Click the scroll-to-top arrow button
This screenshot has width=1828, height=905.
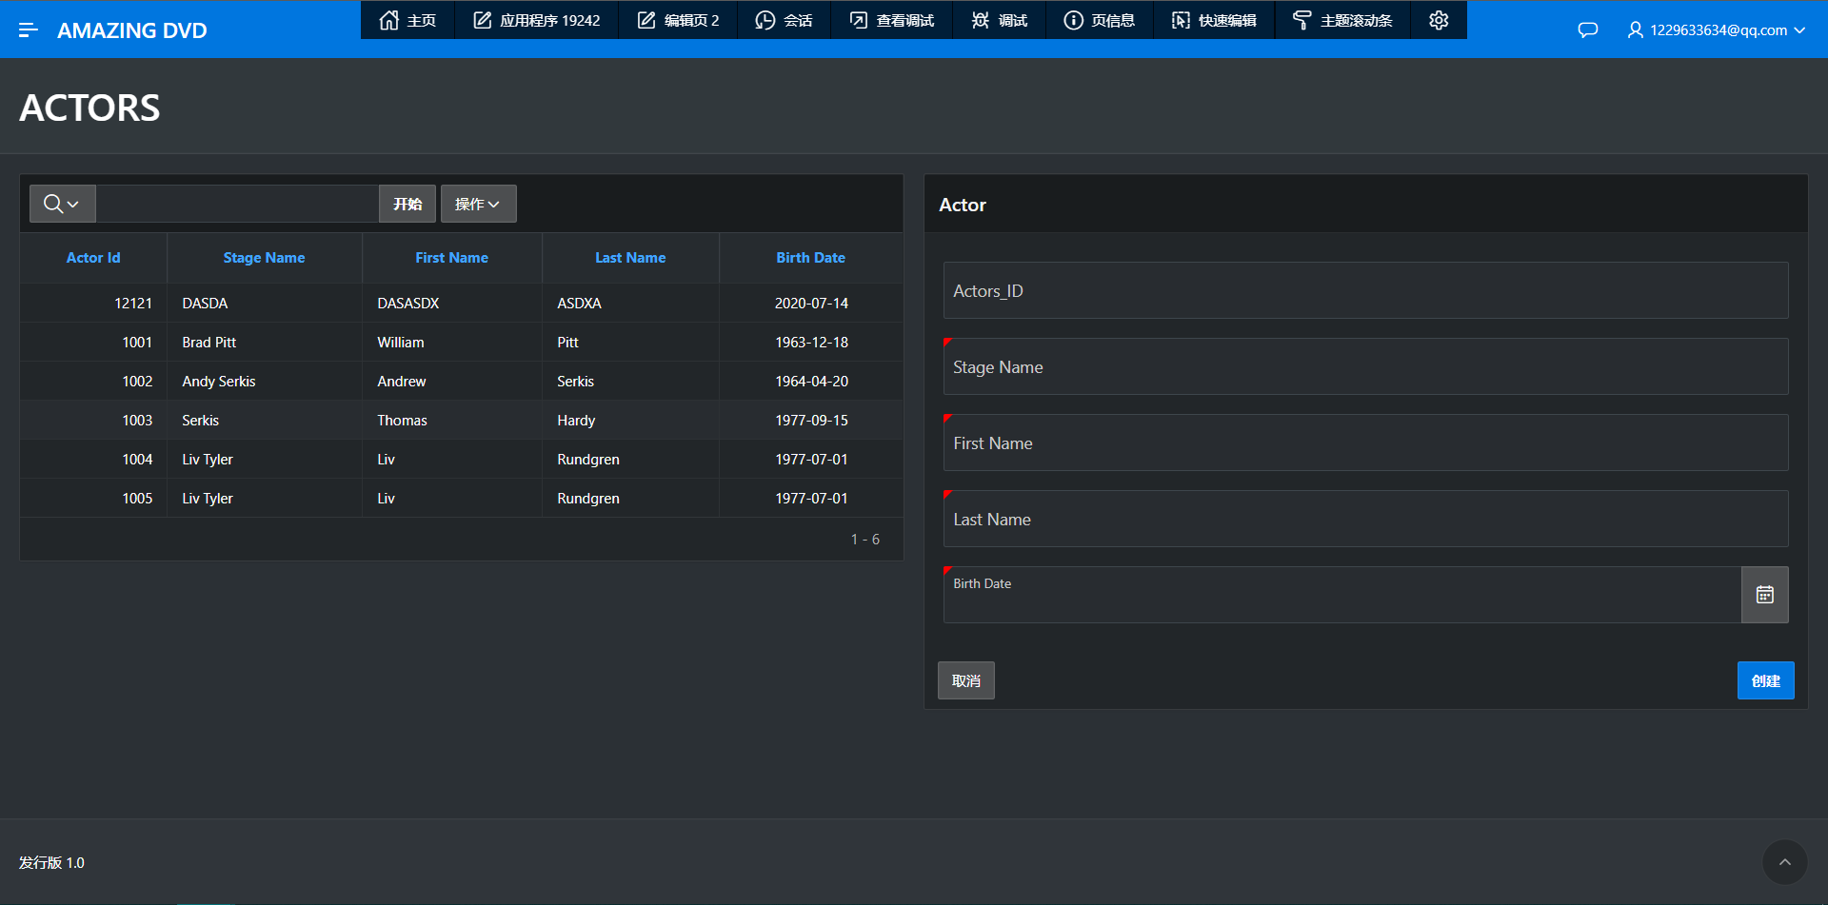click(x=1785, y=862)
